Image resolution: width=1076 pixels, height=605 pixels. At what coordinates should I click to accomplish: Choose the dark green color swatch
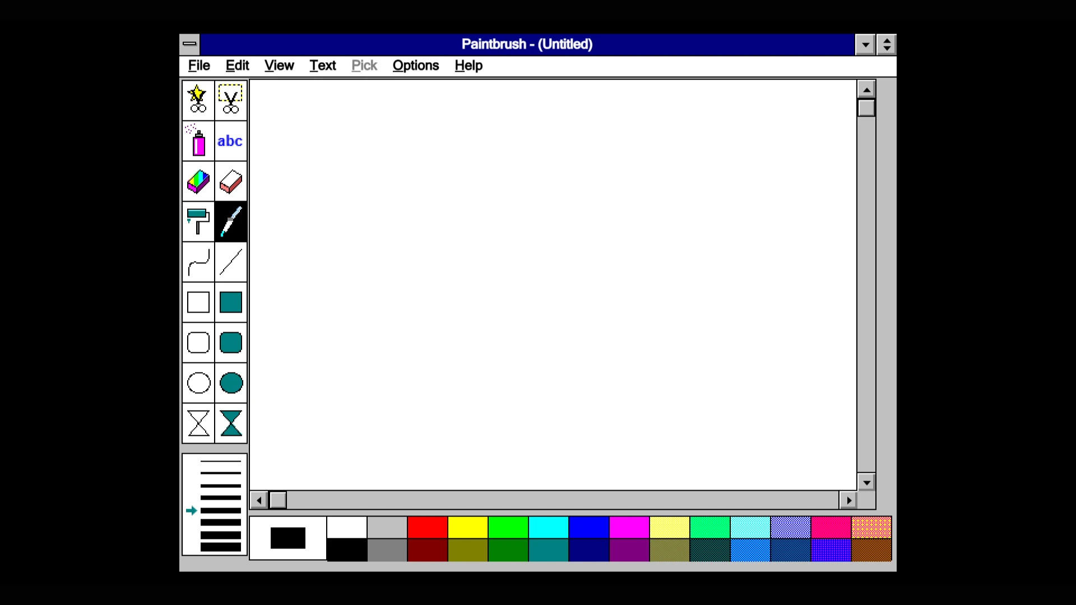pyautogui.click(x=508, y=550)
